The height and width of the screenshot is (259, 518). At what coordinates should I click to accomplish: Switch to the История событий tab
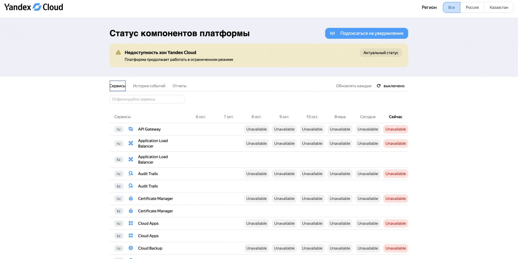pyautogui.click(x=149, y=86)
